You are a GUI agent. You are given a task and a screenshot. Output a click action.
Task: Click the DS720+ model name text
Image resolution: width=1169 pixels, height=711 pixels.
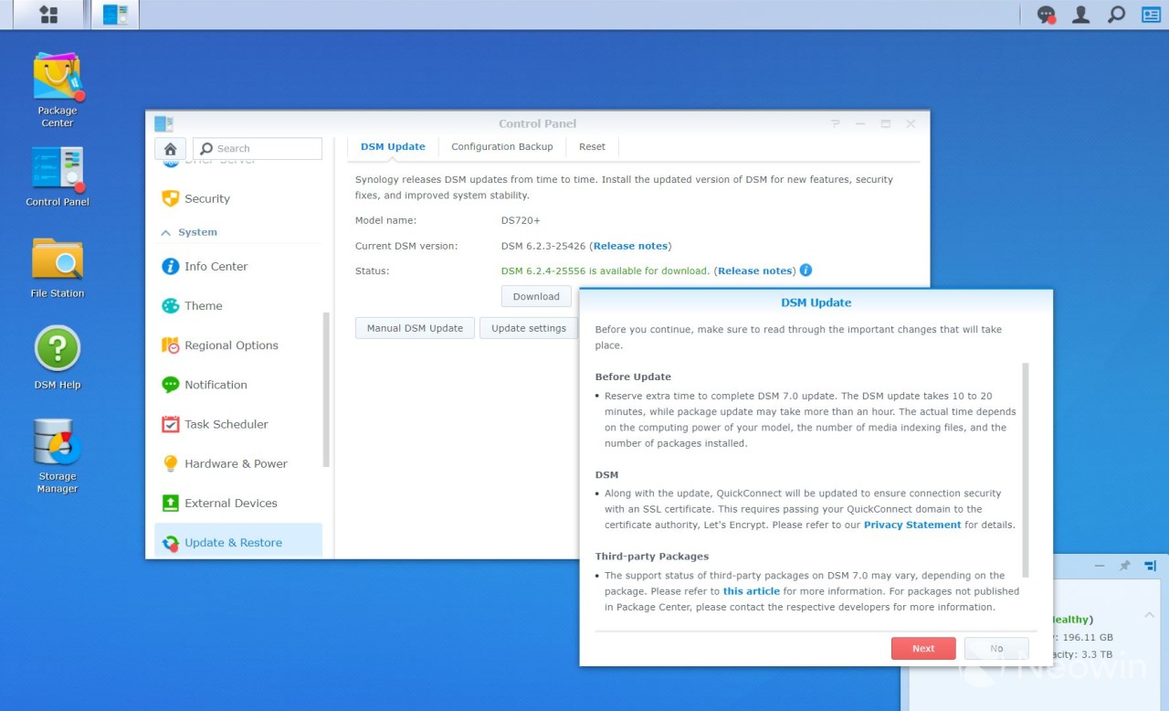(521, 220)
